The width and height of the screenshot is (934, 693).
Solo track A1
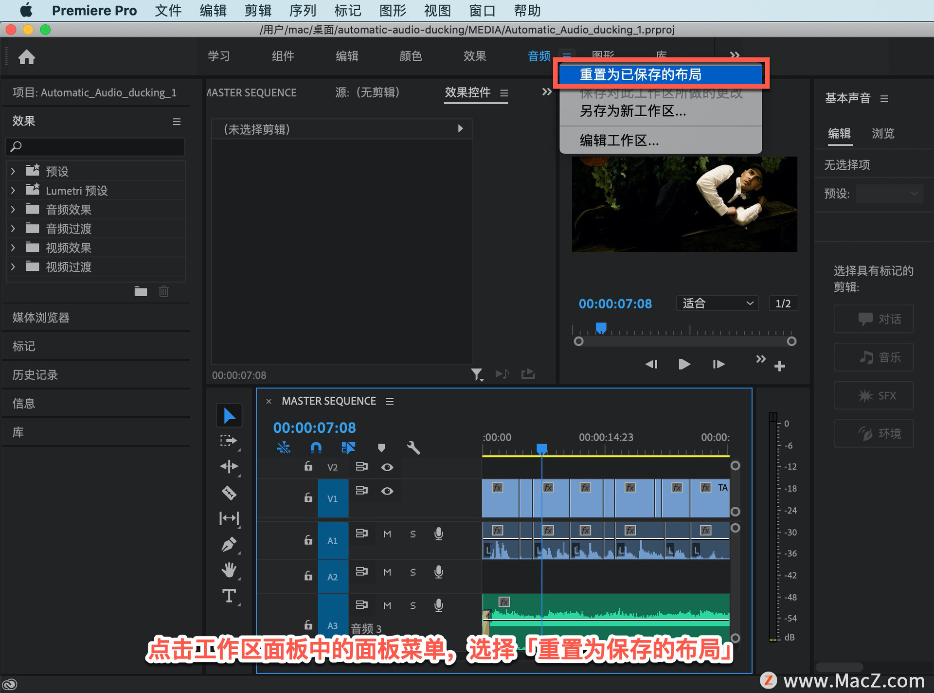pyautogui.click(x=413, y=534)
